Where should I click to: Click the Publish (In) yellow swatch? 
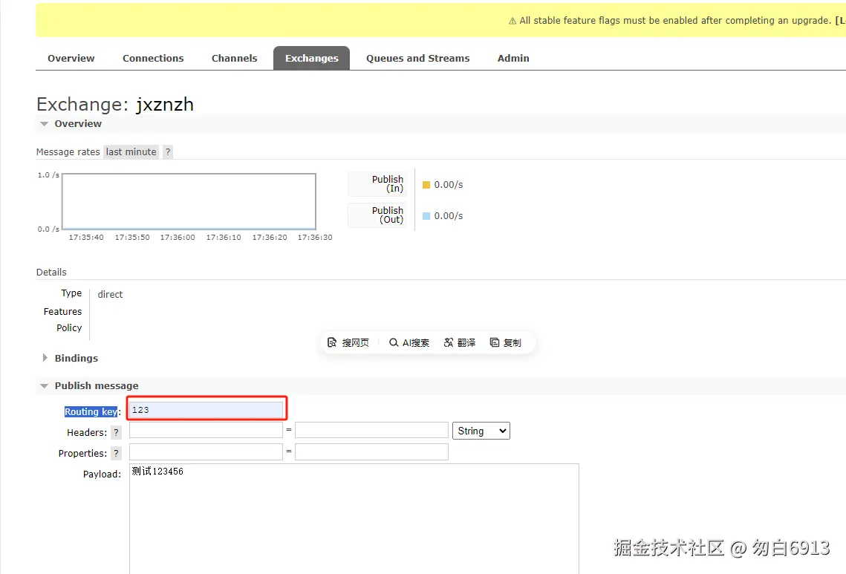(x=426, y=185)
